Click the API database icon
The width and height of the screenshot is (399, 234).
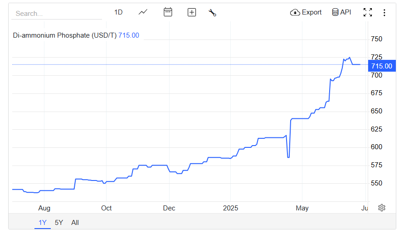point(335,12)
